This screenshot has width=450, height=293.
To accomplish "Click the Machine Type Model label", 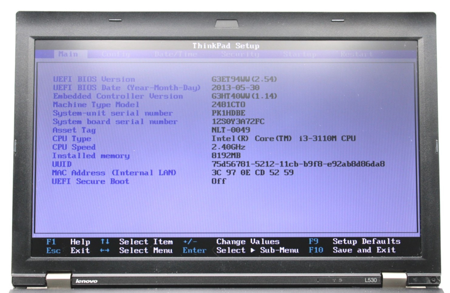I will pyautogui.click(x=96, y=105).
